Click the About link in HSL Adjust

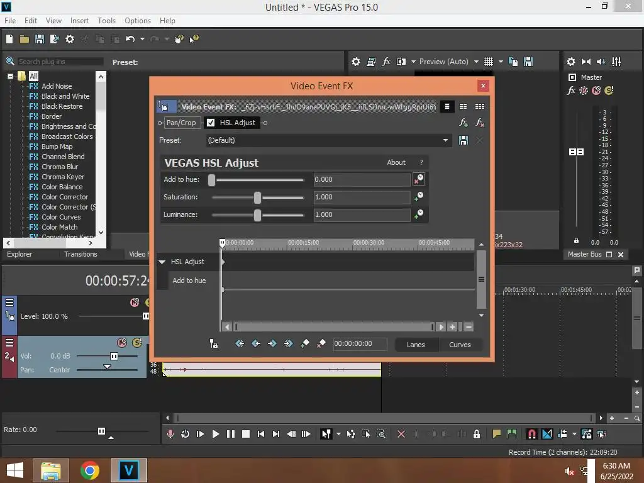pyautogui.click(x=396, y=162)
